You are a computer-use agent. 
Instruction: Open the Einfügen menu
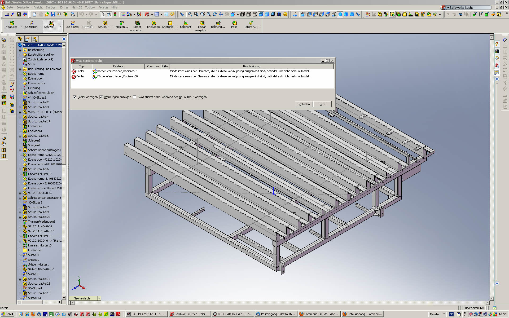(51, 7)
